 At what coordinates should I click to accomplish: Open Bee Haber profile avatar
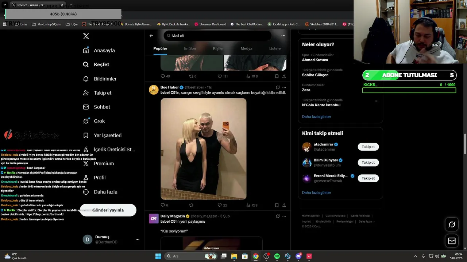coord(154,90)
